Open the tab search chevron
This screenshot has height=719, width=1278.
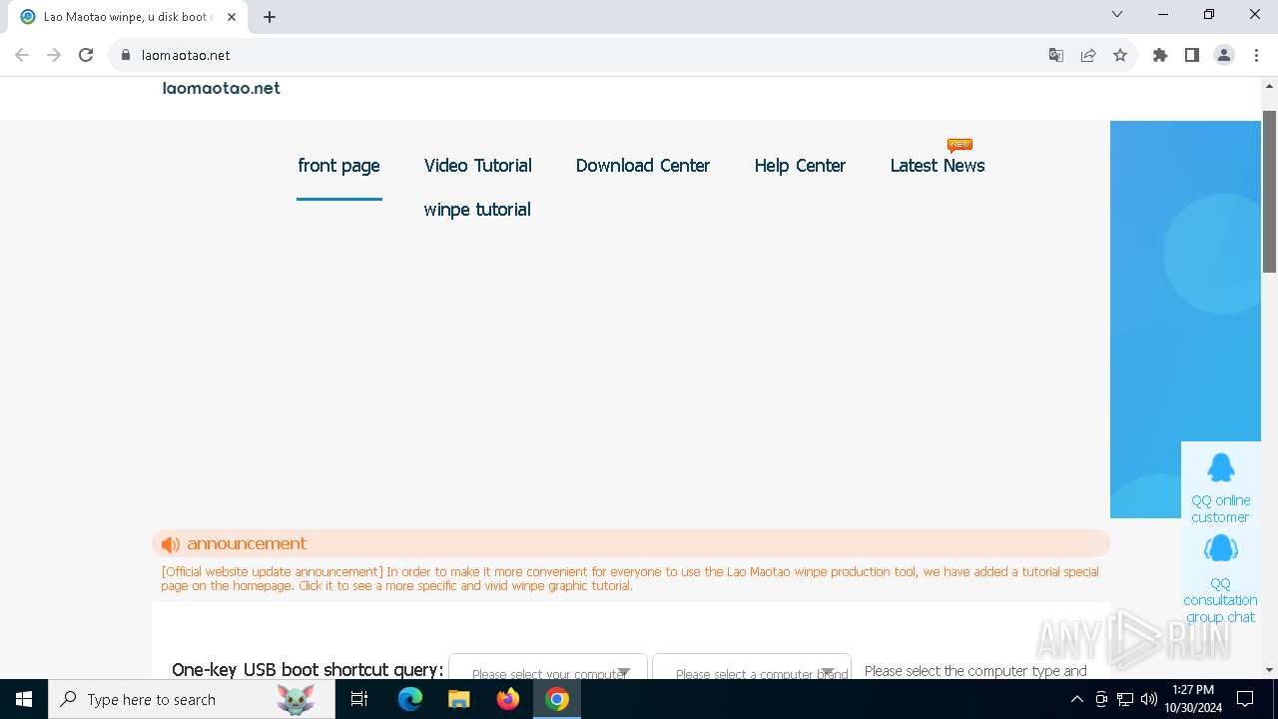click(1117, 14)
